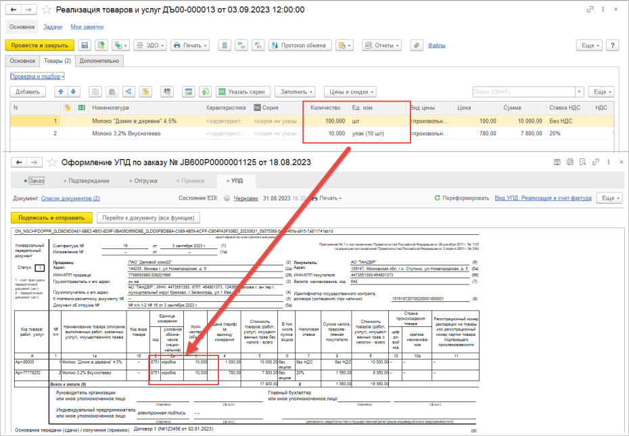629x436 pixels.
Task: Select the Подтверждение stage tab
Action: (87, 181)
